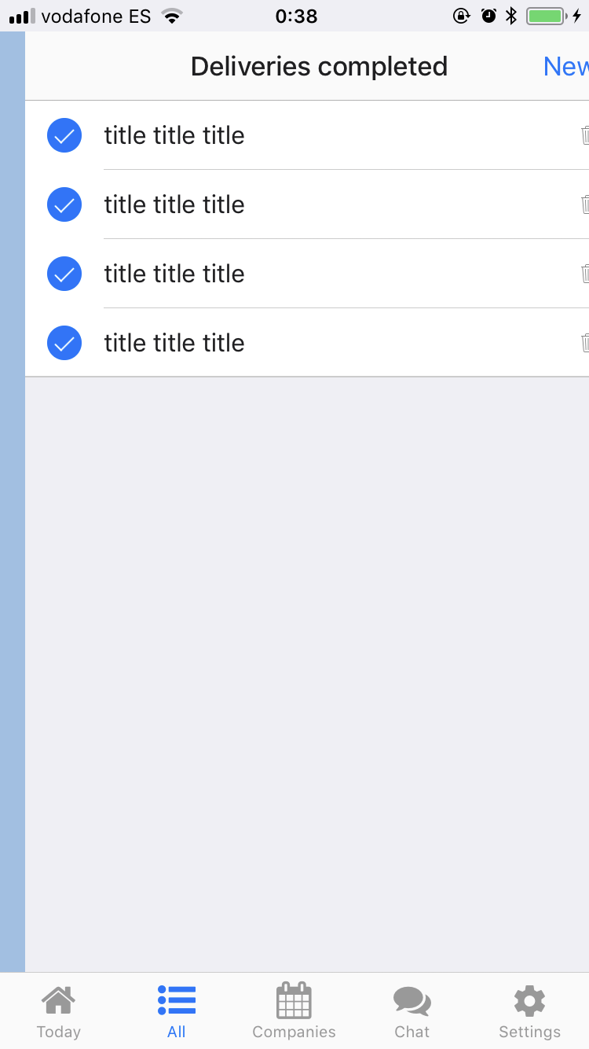The height and width of the screenshot is (1049, 589).
Task: Open Settings via the gear icon
Action: tap(529, 999)
